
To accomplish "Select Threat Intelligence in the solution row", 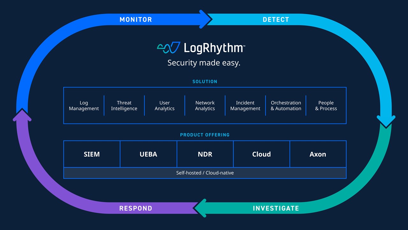I will 124,106.
